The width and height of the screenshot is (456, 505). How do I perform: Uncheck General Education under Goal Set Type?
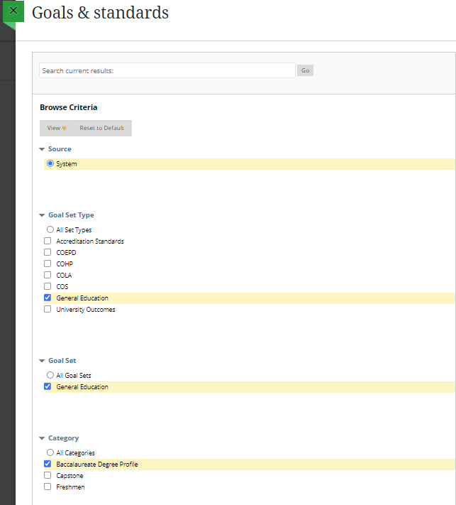pos(48,298)
